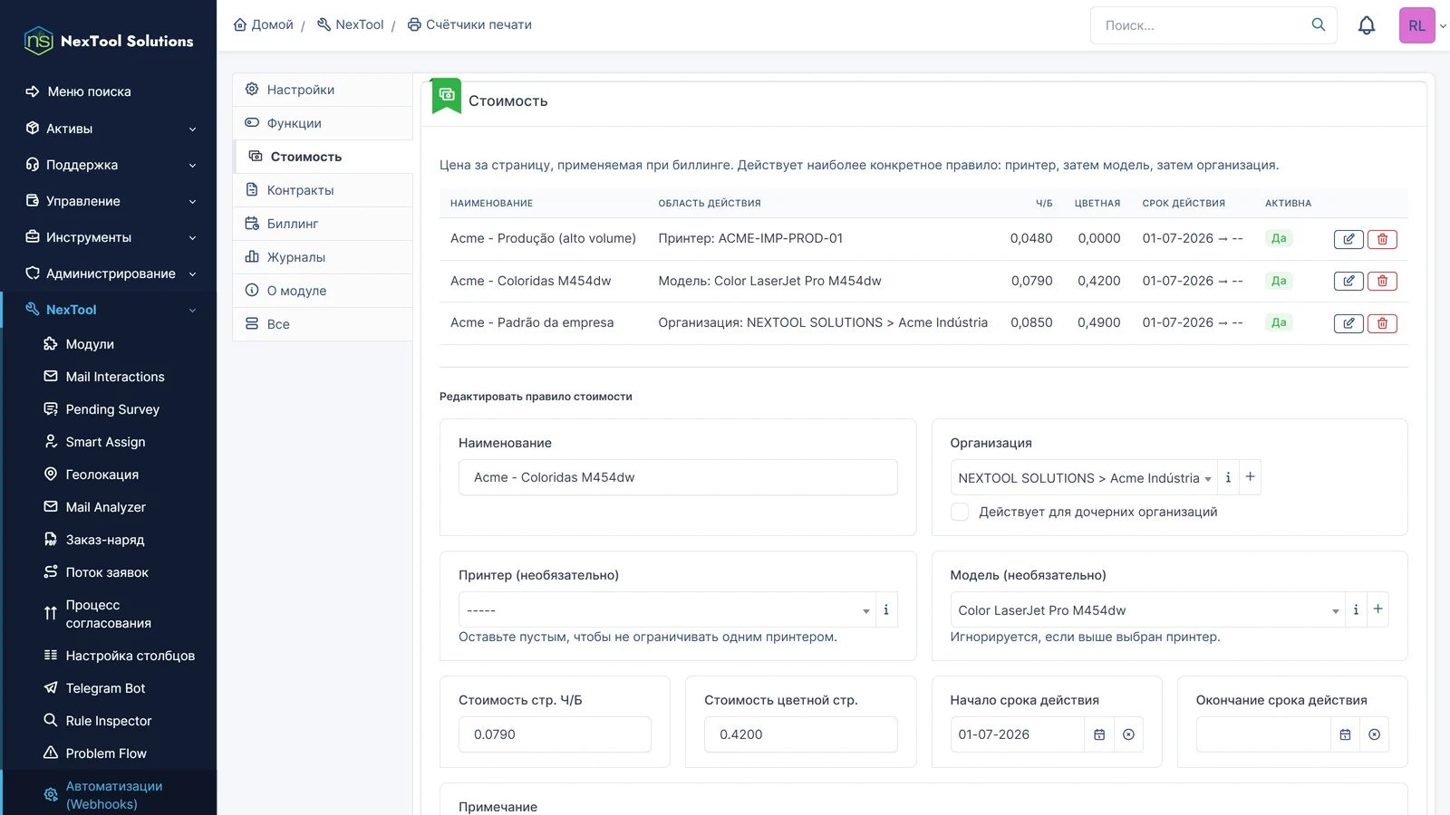Switch to the Биллинг tab
Viewport: 1450px width, 815px height.
tap(323, 224)
